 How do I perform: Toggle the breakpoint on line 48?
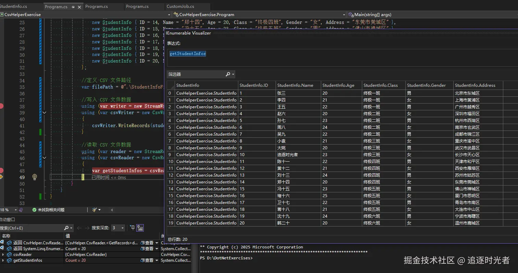1,170
